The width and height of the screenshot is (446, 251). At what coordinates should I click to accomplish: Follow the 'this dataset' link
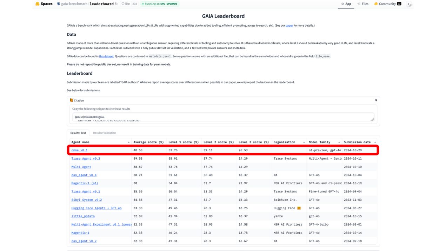106,56
